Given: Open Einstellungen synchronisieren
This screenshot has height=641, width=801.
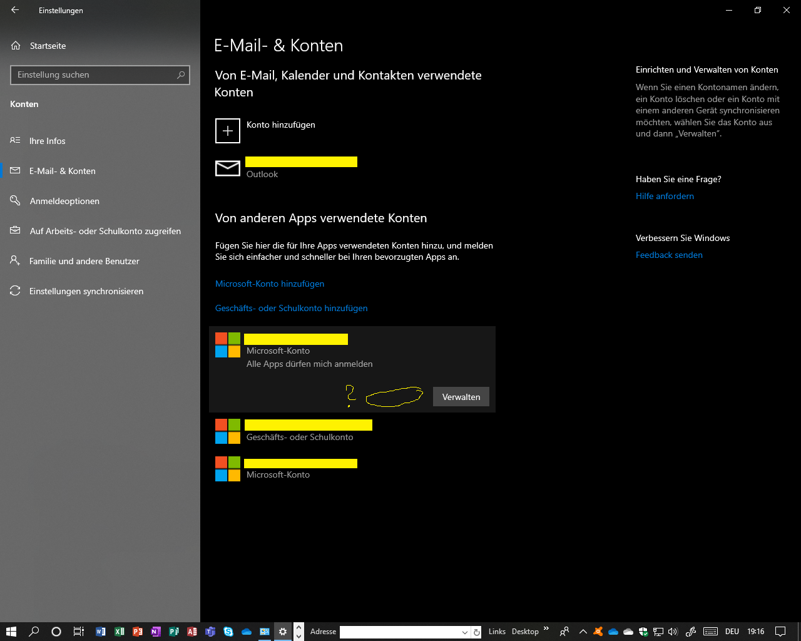Looking at the screenshot, I should (x=86, y=291).
